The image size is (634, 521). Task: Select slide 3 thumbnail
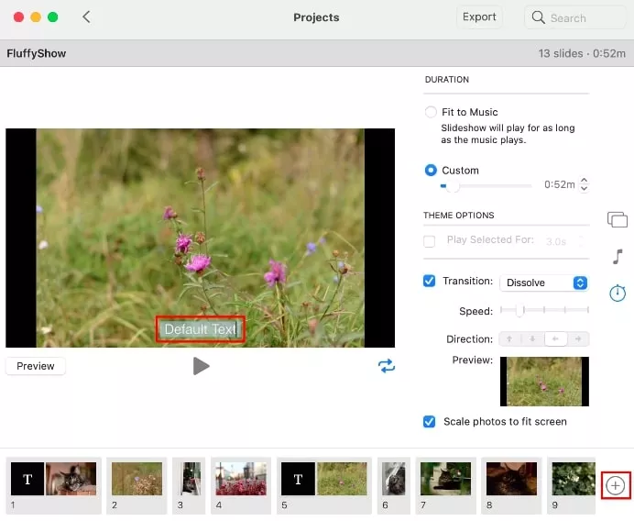click(x=189, y=479)
